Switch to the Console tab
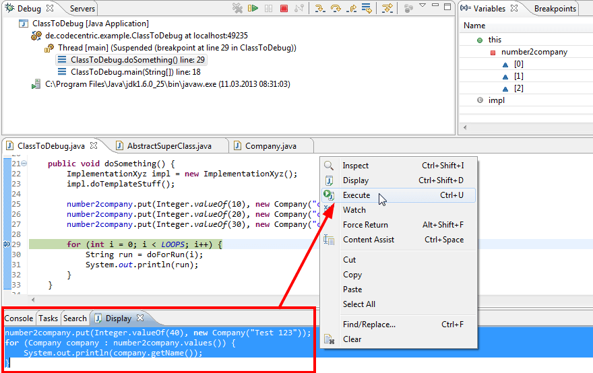The width and height of the screenshot is (593, 373). (x=19, y=318)
